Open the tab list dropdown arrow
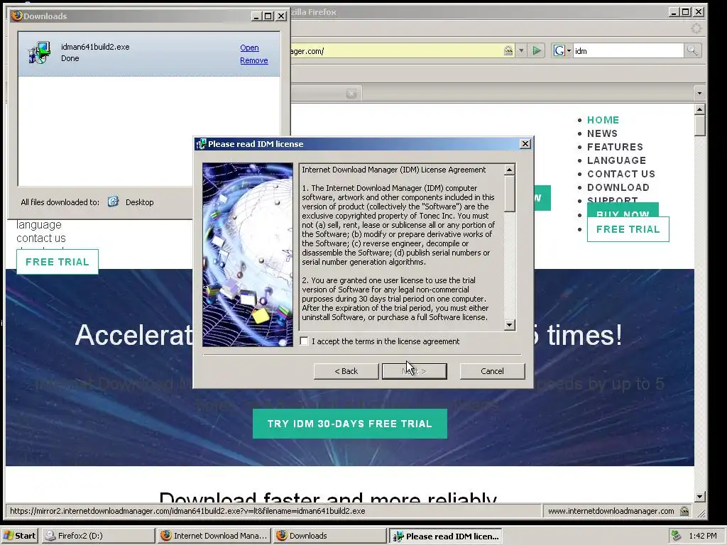727x545 pixels. pyautogui.click(x=699, y=94)
